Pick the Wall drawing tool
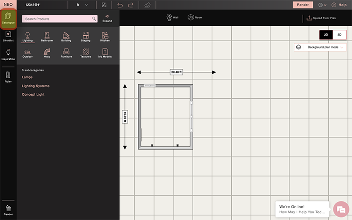This screenshot has width=352, height=220. point(172,17)
